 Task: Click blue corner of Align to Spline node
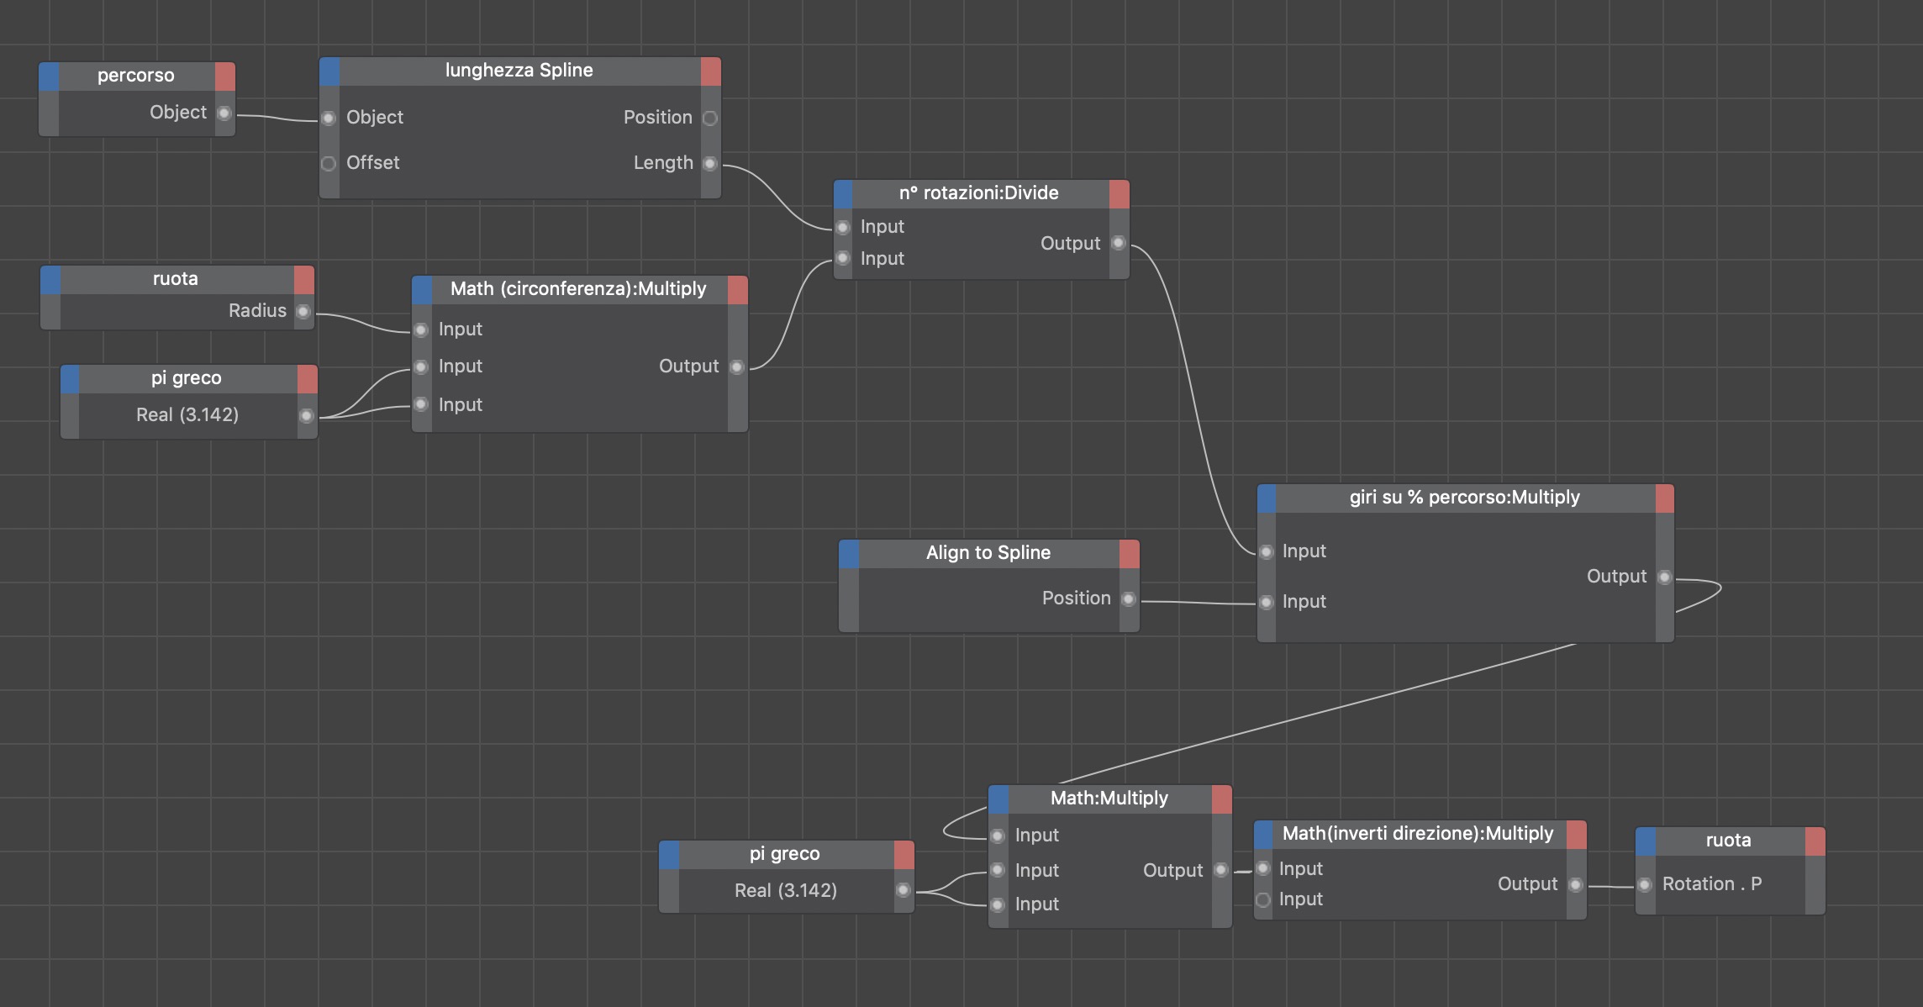[849, 554]
